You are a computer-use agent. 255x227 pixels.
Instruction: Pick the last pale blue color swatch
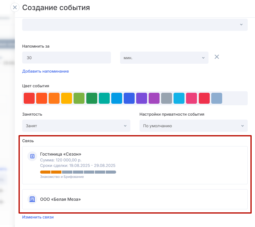(x=217, y=98)
